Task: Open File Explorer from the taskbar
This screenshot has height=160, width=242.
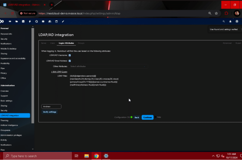Action: tap(87, 156)
